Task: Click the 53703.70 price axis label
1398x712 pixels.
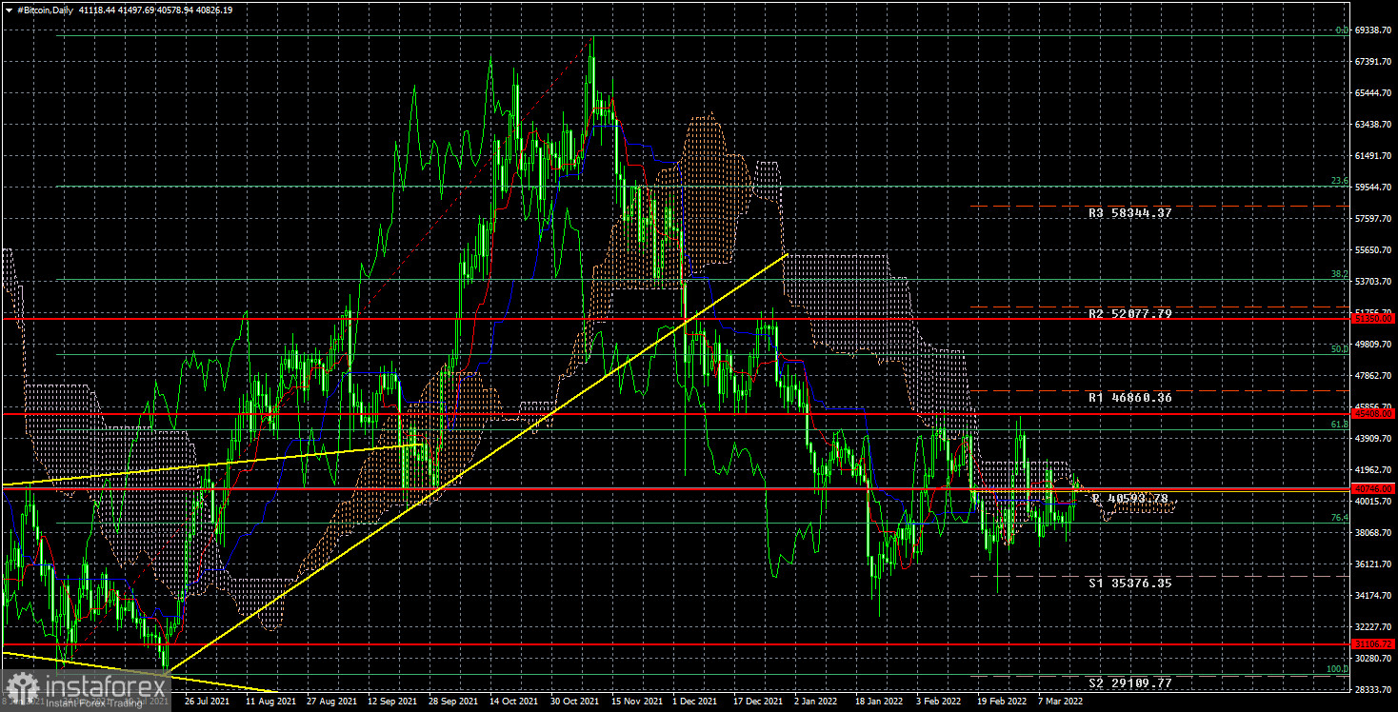Action: tap(1374, 282)
